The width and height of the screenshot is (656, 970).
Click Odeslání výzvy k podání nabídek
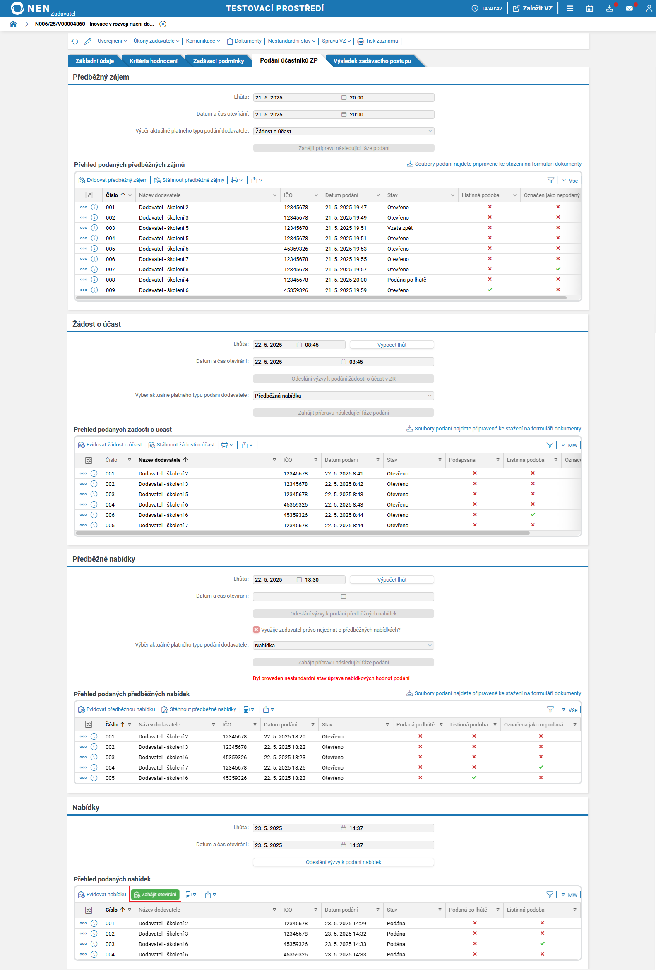tap(343, 862)
